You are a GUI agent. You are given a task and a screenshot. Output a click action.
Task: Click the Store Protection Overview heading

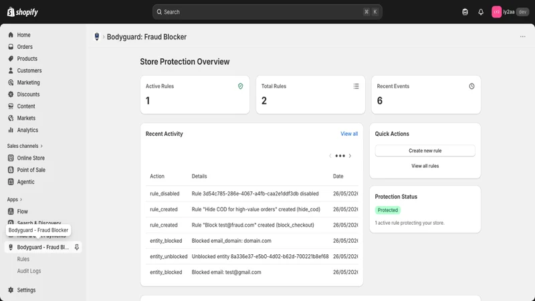185,62
